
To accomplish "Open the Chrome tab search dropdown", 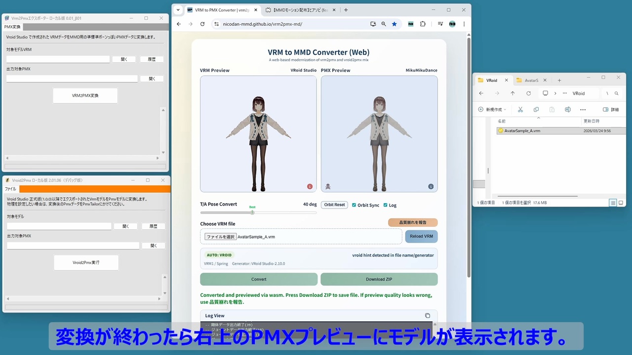I will (x=178, y=10).
